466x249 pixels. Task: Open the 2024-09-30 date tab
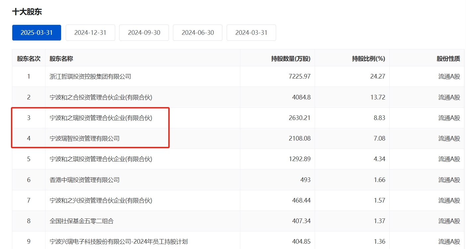click(x=144, y=32)
